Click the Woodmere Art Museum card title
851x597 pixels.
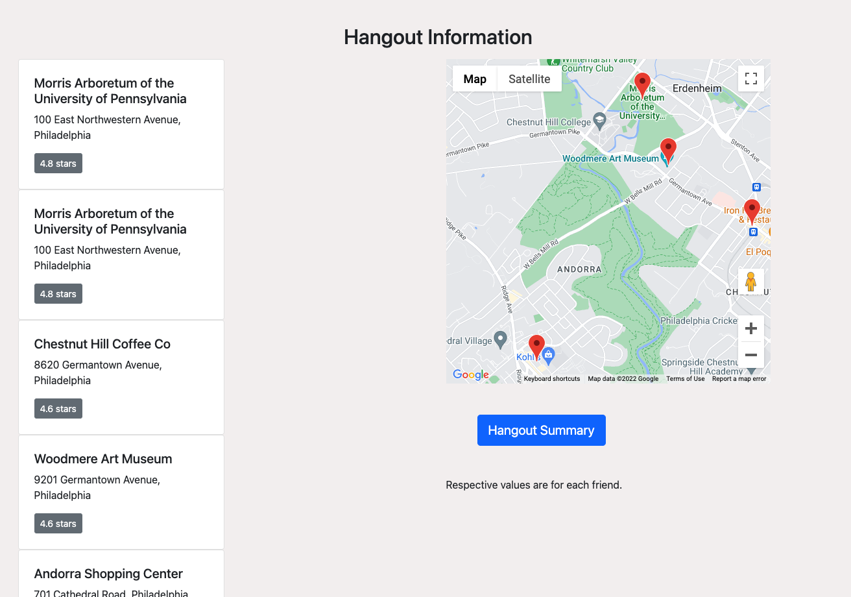click(103, 459)
